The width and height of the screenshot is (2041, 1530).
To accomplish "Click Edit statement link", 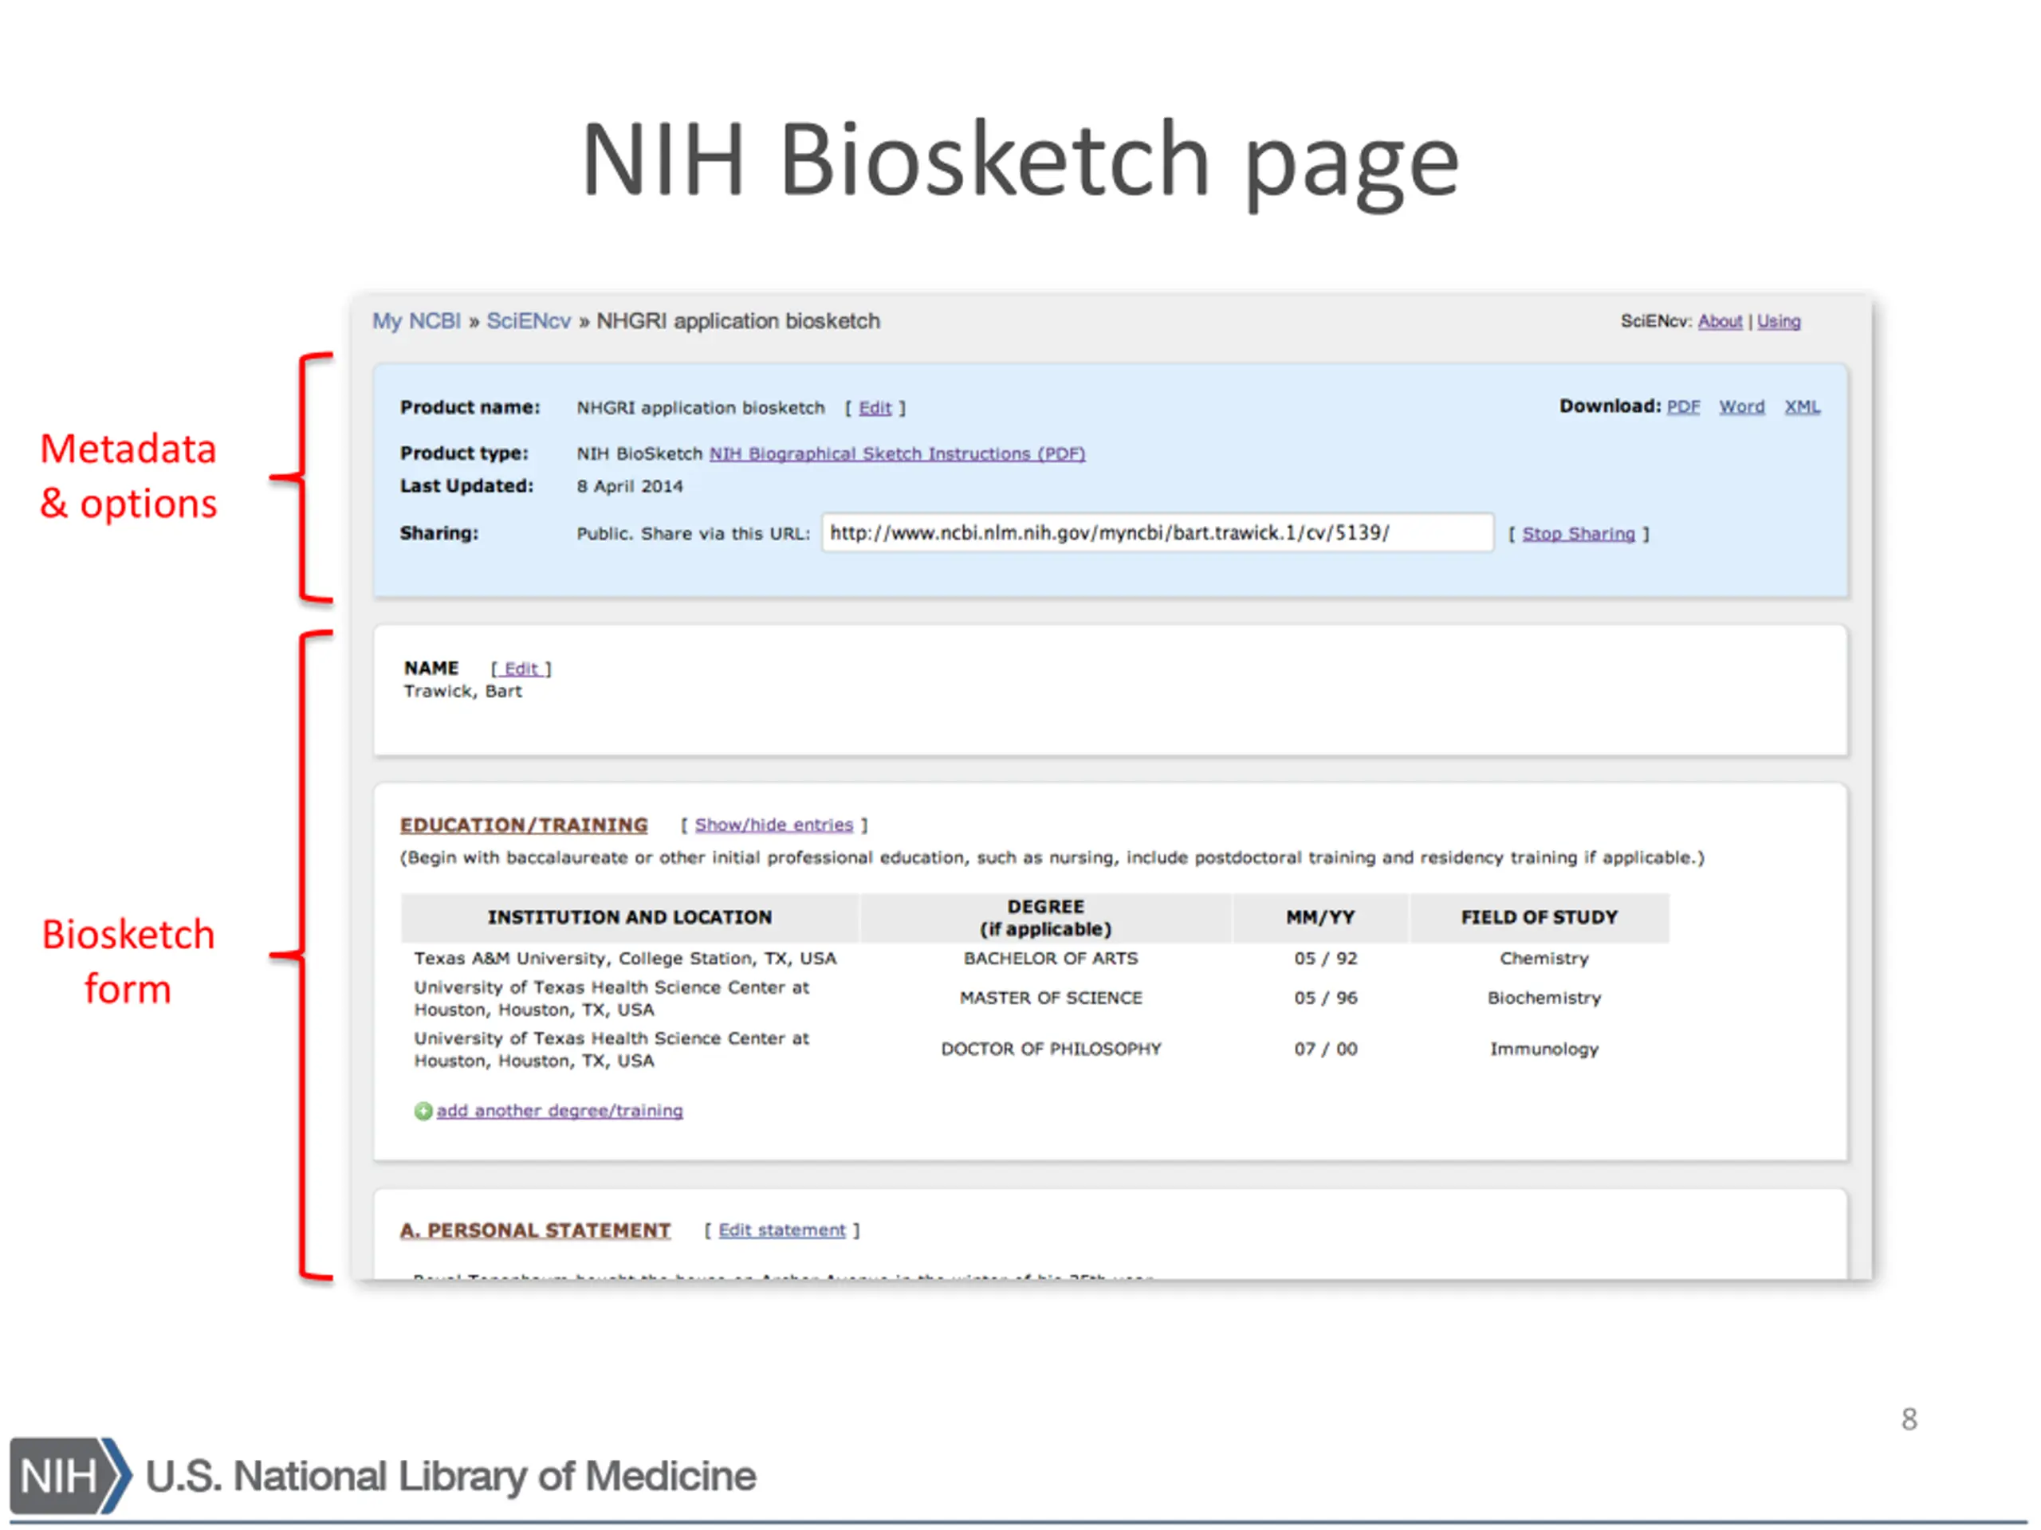I will [781, 1230].
